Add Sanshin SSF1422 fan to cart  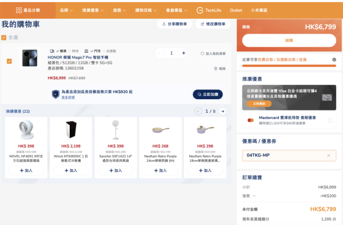(115, 170)
